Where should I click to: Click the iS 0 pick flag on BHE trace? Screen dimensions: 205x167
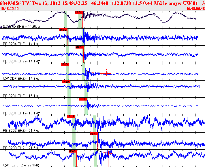79,12
